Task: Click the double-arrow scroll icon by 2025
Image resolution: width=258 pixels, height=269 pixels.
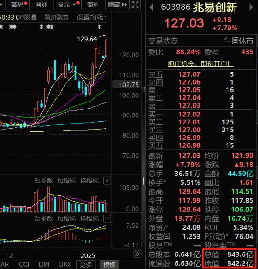Action: click(137, 254)
